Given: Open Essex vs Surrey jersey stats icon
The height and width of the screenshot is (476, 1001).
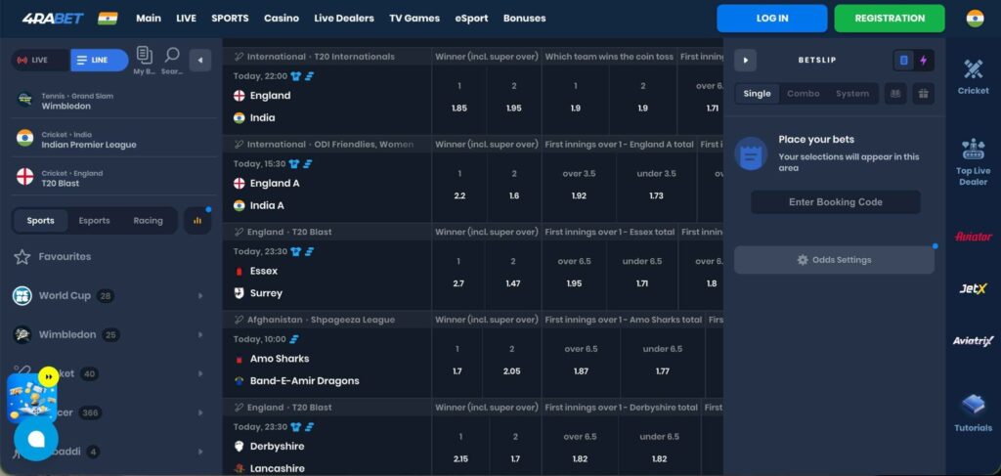Looking at the screenshot, I should 295,251.
